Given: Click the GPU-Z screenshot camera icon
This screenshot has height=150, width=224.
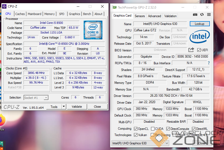Looking at the screenshot, I should point(195,14).
